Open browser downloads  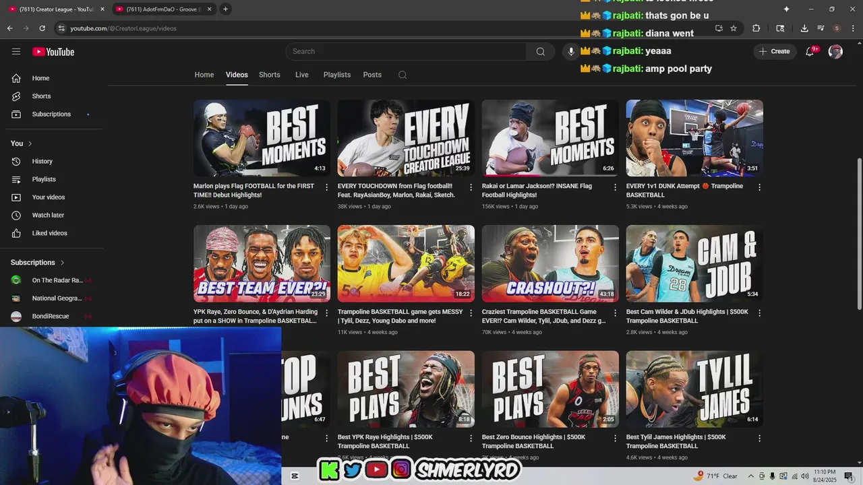tap(804, 28)
